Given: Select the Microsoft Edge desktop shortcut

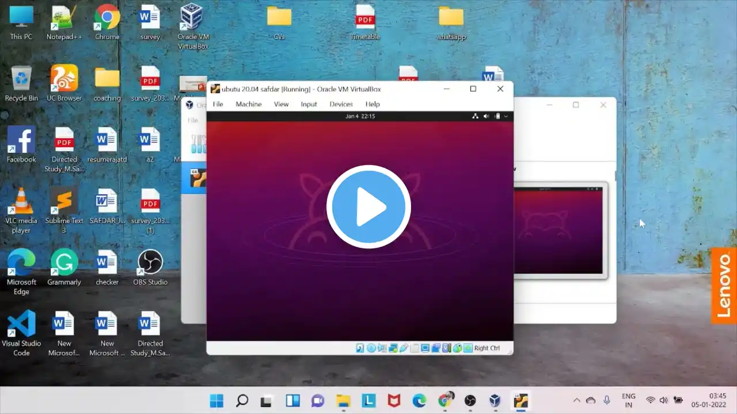Looking at the screenshot, I should point(21,272).
